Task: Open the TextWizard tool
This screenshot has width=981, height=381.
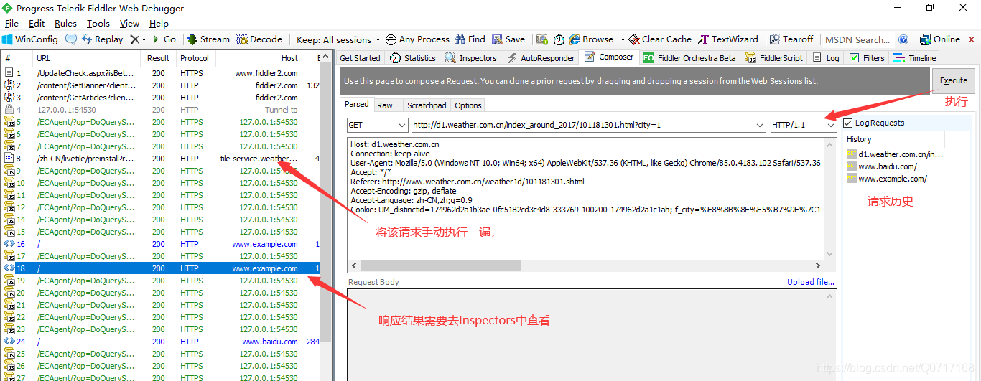Action: pyautogui.click(x=728, y=39)
